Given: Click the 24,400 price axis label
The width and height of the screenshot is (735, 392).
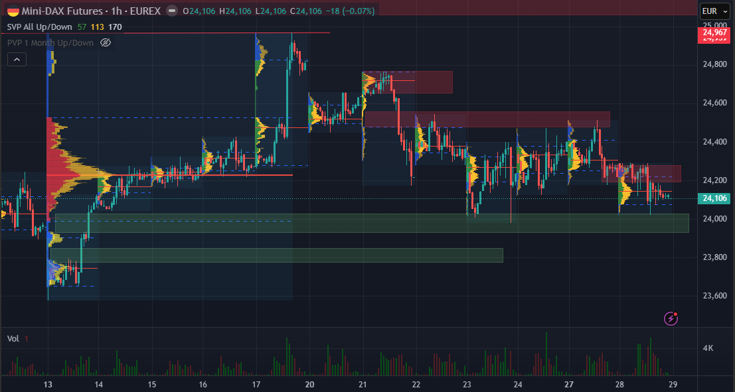Looking at the screenshot, I should pos(715,141).
